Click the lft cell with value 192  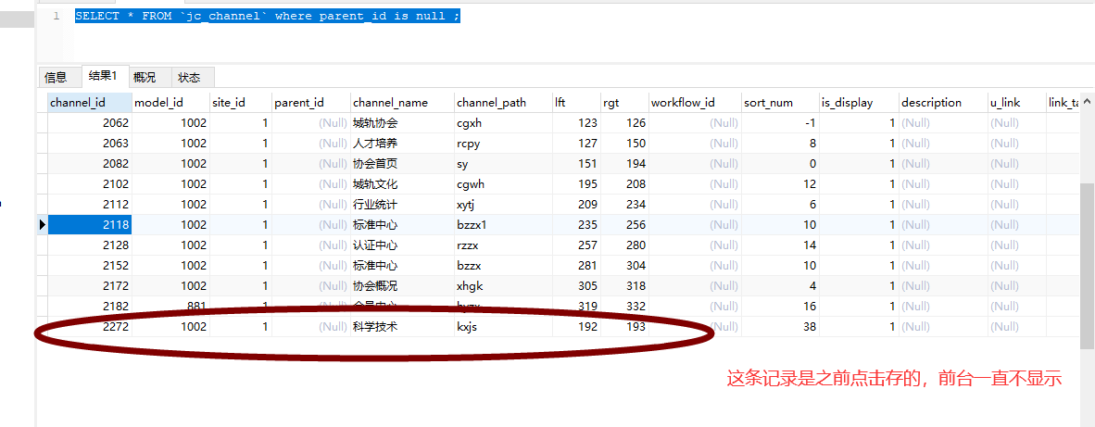[575, 327]
